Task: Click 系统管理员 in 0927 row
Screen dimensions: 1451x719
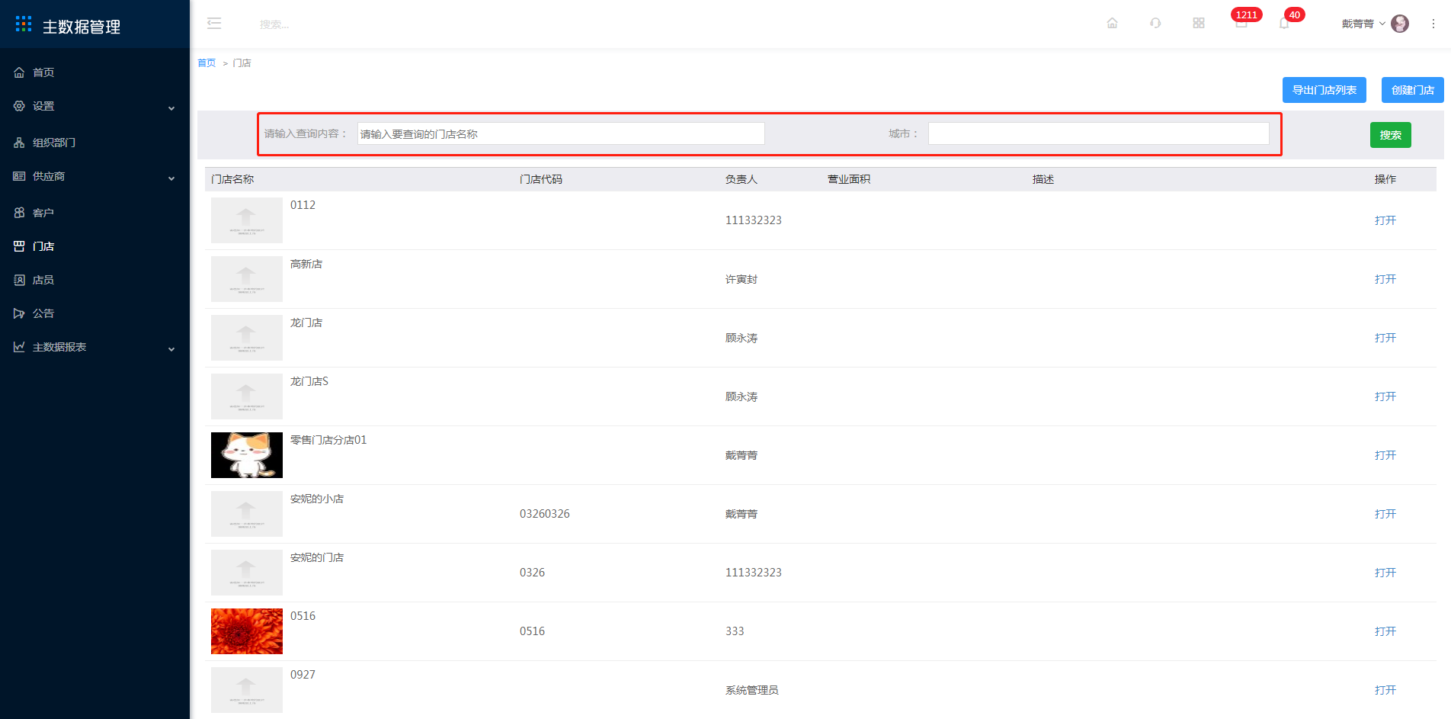Action: (752, 690)
